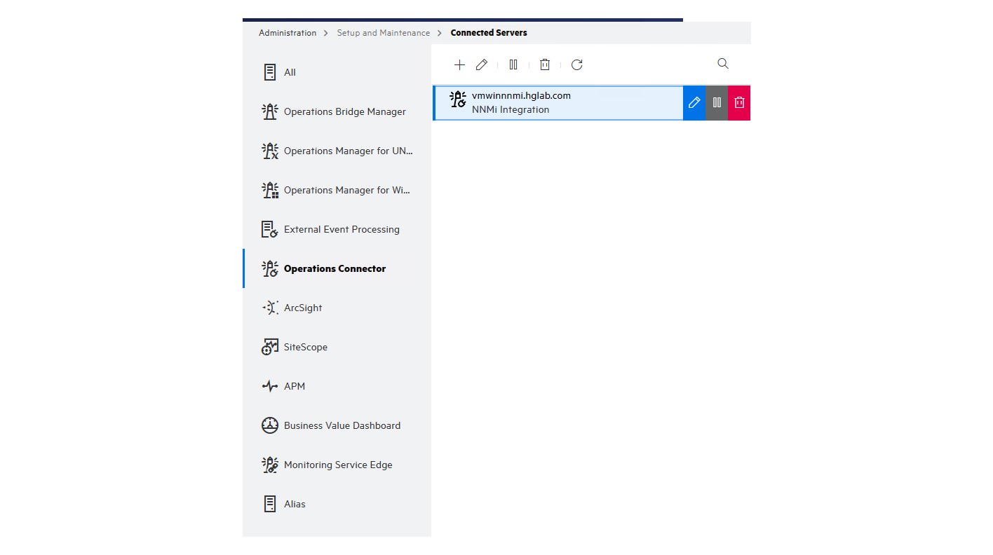
Task: Click the Alias icon
Action: (x=270, y=504)
